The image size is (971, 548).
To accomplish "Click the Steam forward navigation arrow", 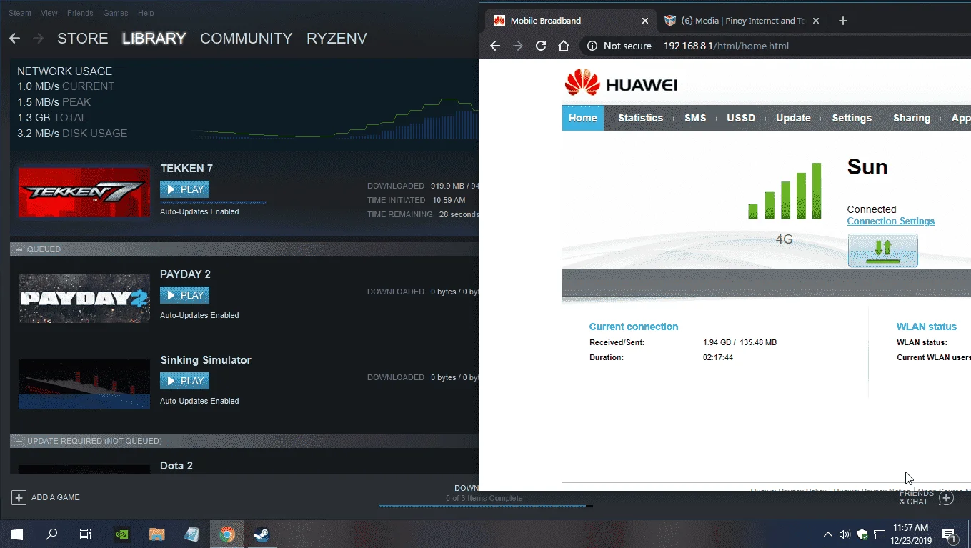I will tap(38, 39).
